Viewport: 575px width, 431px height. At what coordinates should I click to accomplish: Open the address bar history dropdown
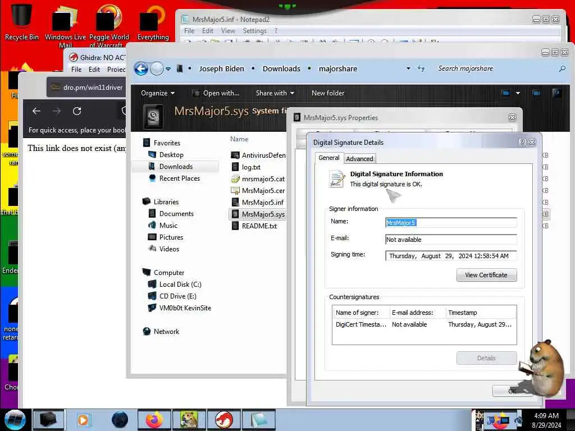click(x=408, y=68)
